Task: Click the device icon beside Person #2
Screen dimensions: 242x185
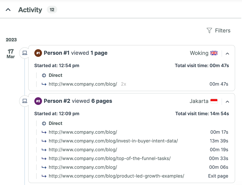Action: pos(24,101)
